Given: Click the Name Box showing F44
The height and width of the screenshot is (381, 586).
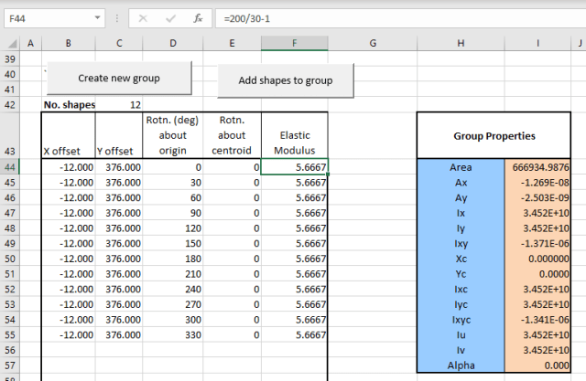Looking at the screenshot, I should [46, 17].
